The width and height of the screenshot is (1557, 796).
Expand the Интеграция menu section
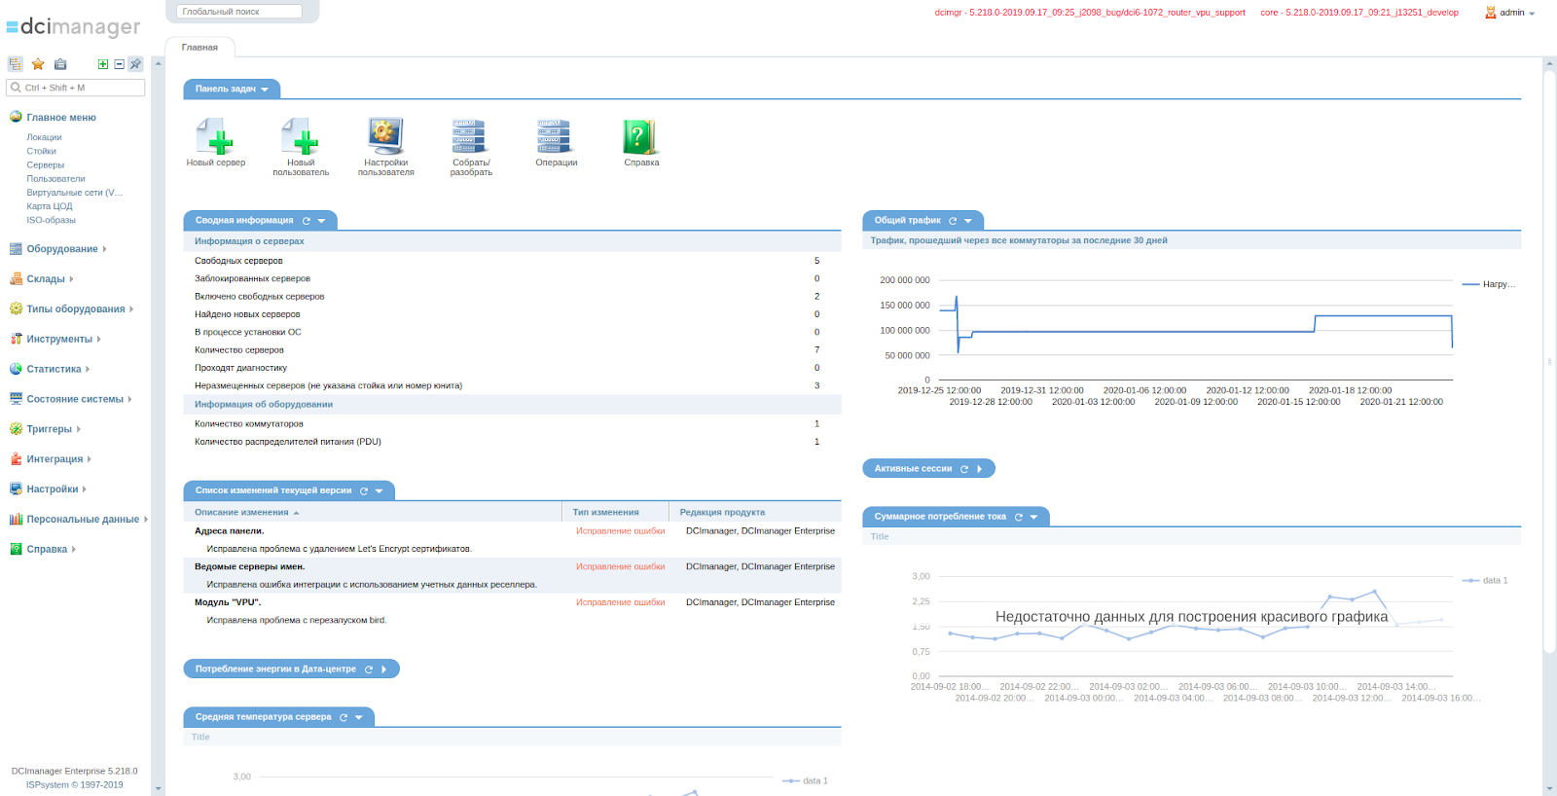click(x=54, y=459)
